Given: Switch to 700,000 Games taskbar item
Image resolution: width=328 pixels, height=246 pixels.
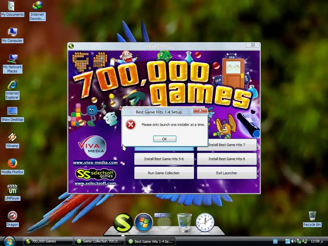Looking at the screenshot, I should (x=48, y=242).
